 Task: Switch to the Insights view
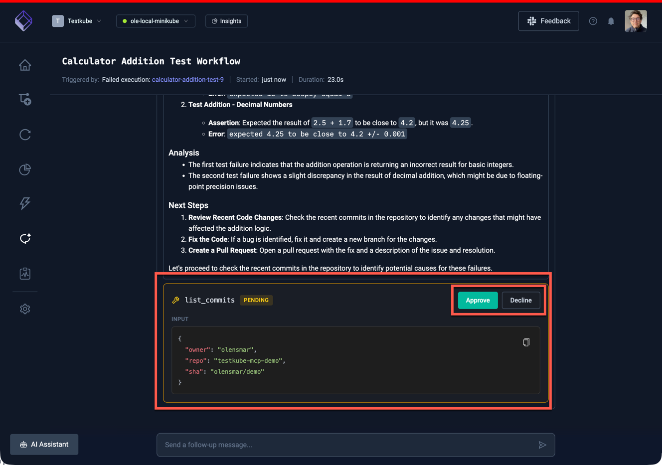pyautogui.click(x=226, y=21)
